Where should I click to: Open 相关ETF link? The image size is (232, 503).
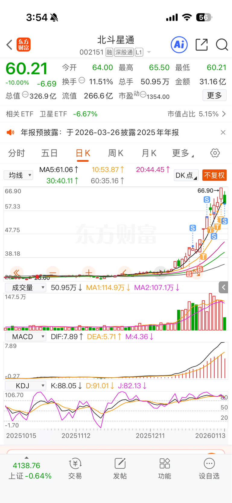(x=20, y=114)
